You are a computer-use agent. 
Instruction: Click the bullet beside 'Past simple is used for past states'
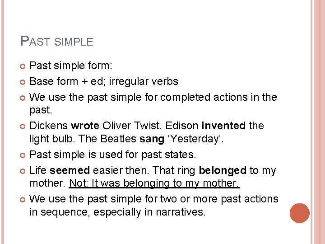23,155
